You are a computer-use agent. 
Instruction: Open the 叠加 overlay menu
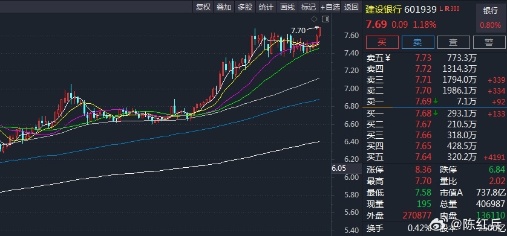coord(224,7)
